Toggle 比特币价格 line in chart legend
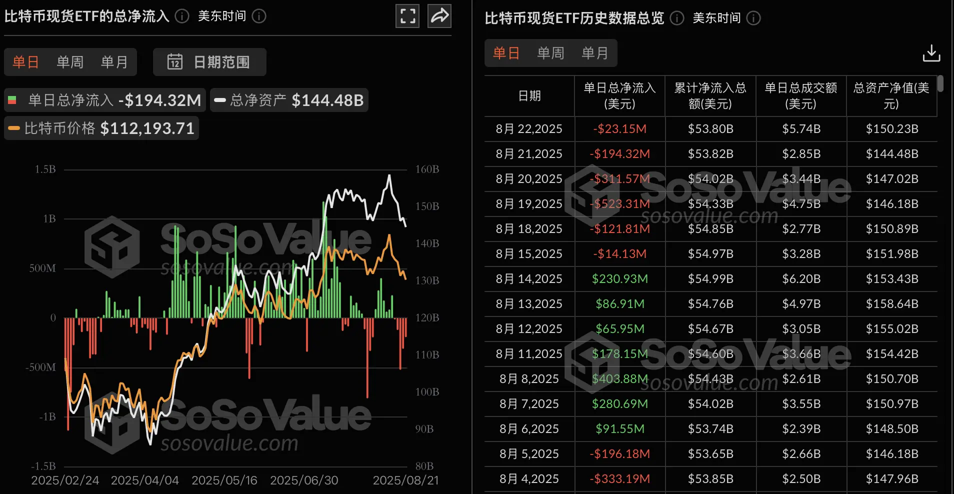 [x=101, y=128]
